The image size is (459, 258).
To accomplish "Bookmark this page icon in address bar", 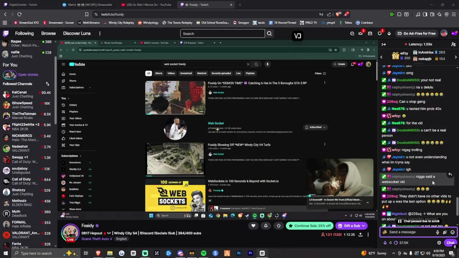I will point(87,14).
